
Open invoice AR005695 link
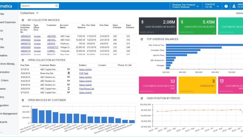tap(25, 47)
